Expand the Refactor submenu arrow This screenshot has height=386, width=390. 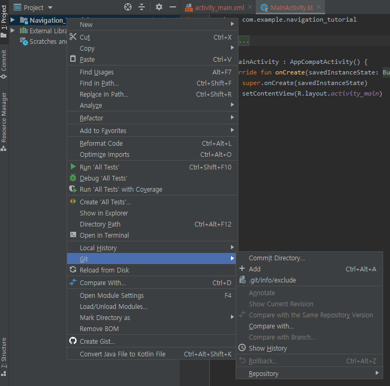[x=232, y=117]
